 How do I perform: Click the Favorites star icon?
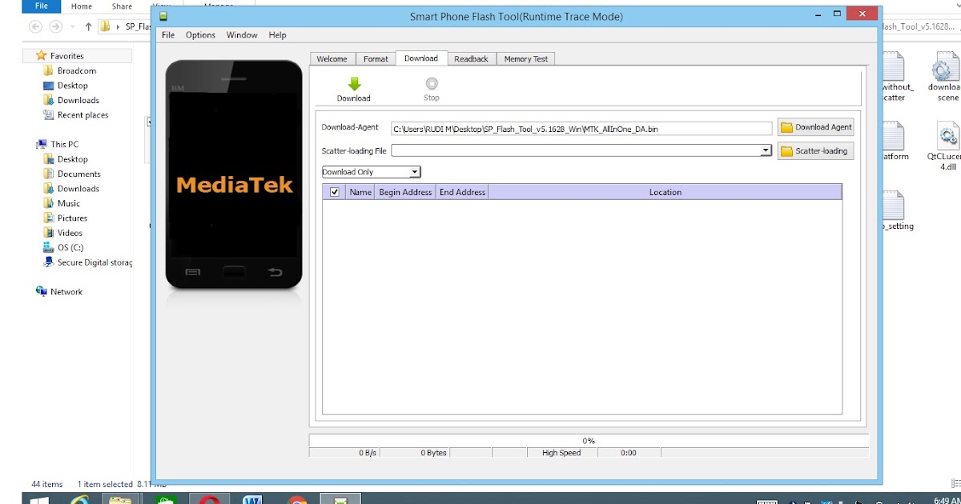(42, 56)
